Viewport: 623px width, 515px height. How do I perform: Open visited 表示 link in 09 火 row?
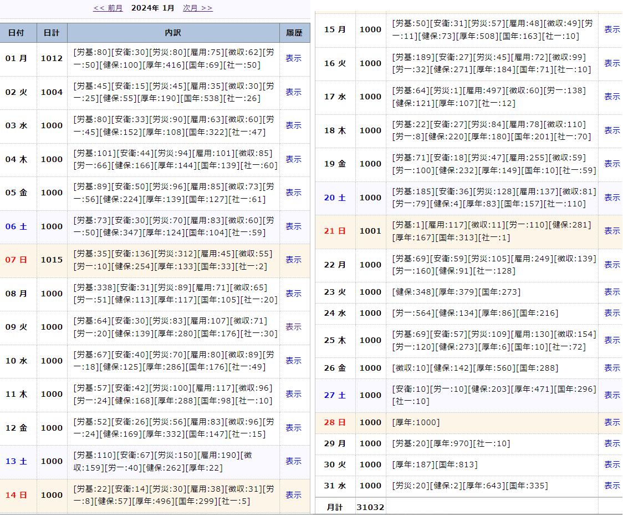tap(293, 327)
